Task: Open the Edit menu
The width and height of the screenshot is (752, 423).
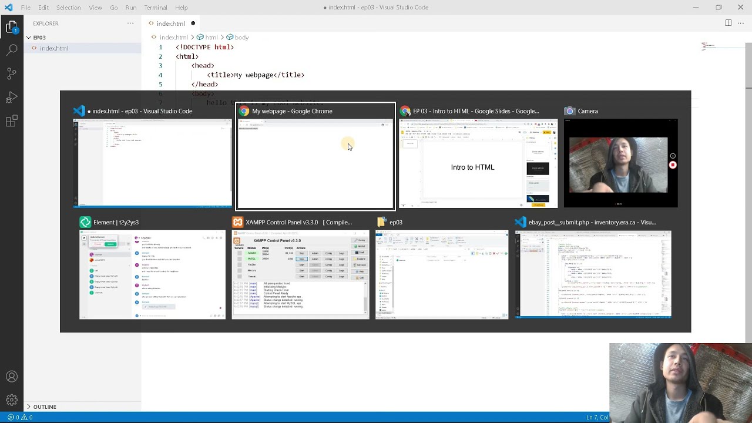Action: point(43,8)
